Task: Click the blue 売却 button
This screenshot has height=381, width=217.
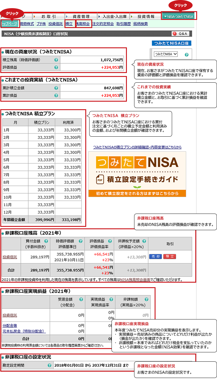Action: [x=156, y=257]
